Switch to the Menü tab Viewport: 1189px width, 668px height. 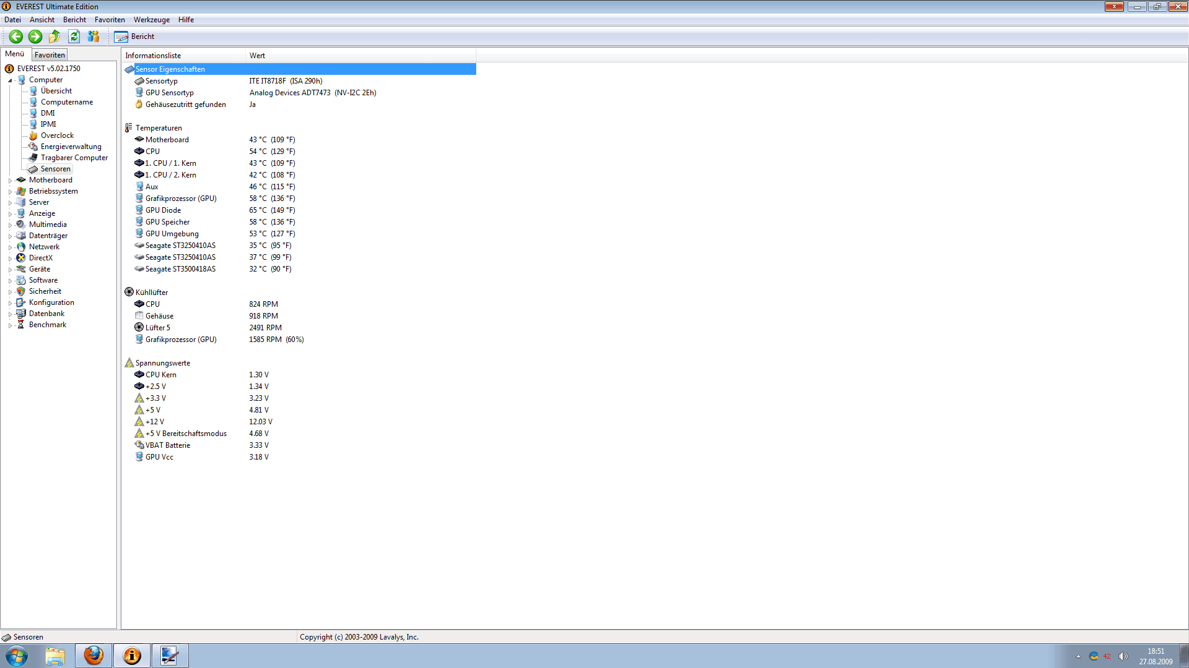click(15, 54)
